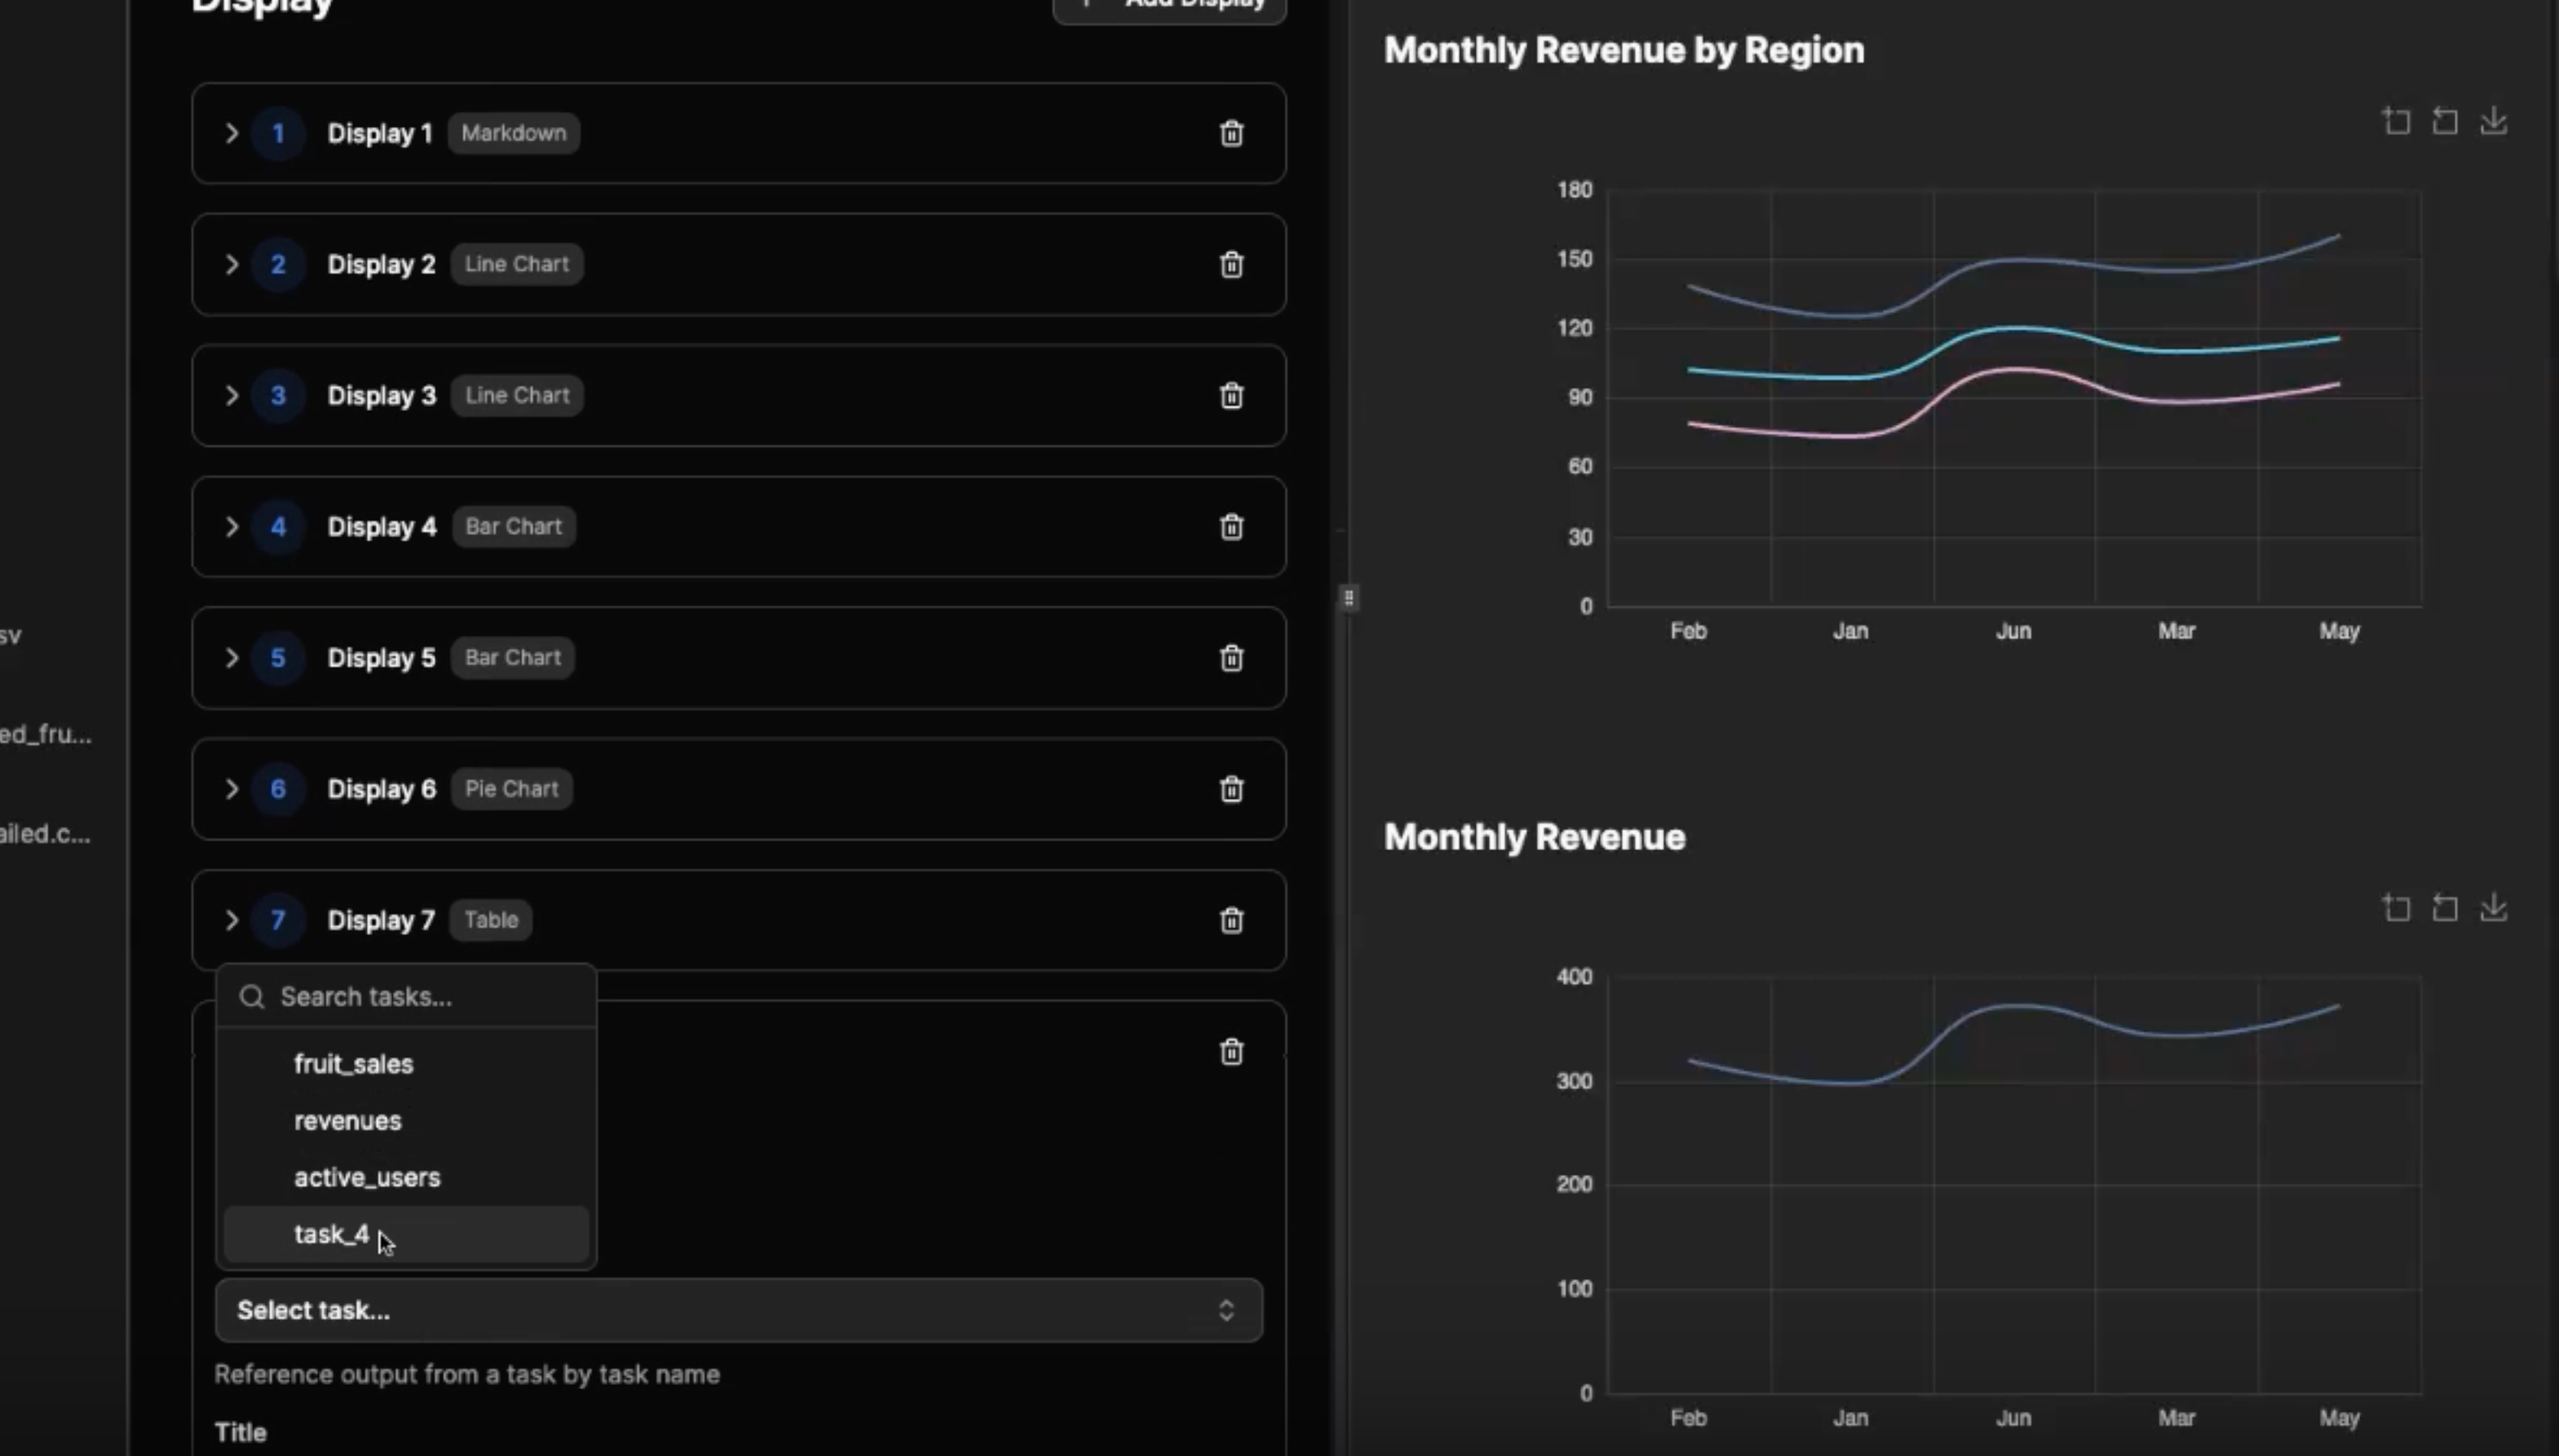This screenshot has height=1456, width=2559.
Task: Select active_users task option
Action: coord(366,1178)
